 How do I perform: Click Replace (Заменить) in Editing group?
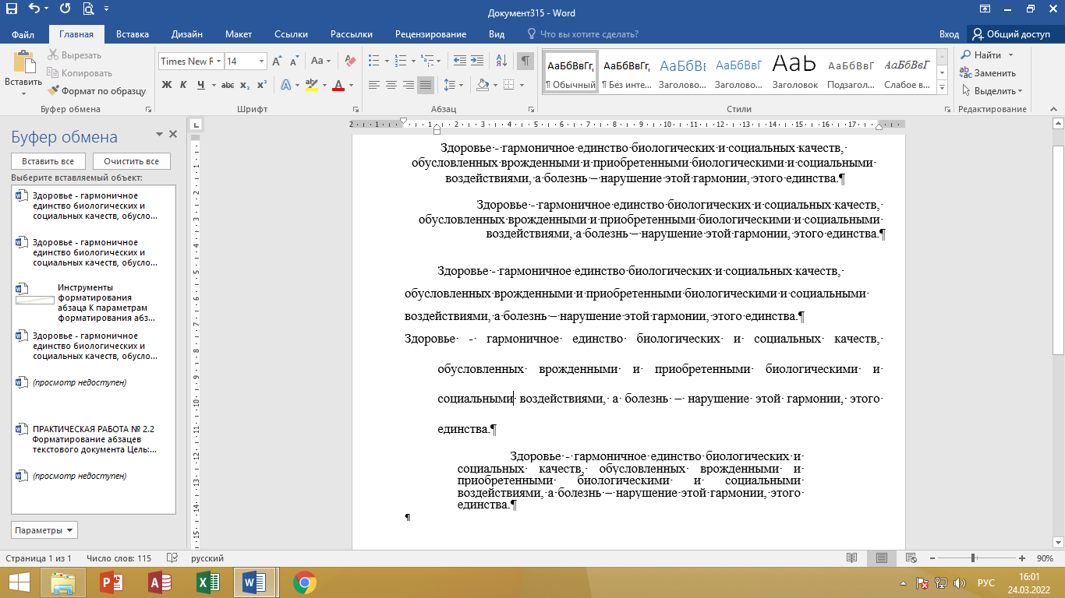pyautogui.click(x=987, y=73)
